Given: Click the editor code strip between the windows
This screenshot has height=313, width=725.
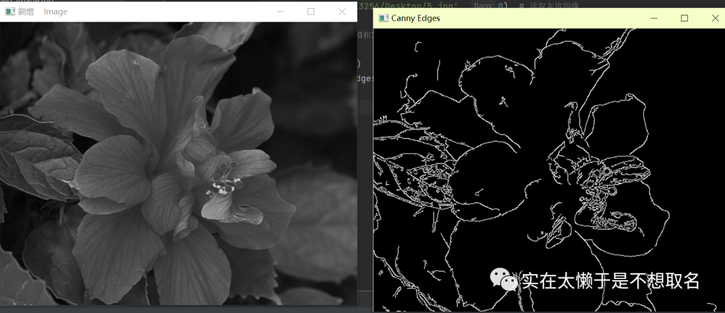Looking at the screenshot, I should coord(365,101).
